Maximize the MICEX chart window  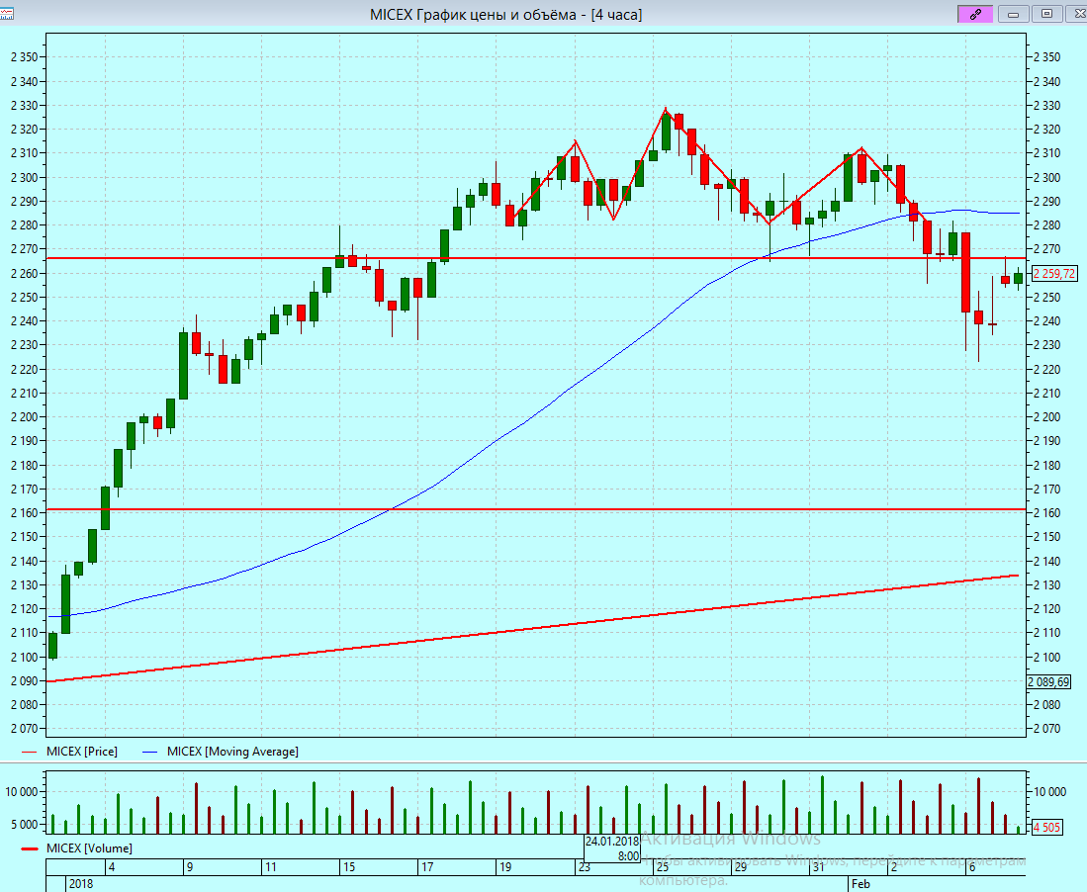1046,14
